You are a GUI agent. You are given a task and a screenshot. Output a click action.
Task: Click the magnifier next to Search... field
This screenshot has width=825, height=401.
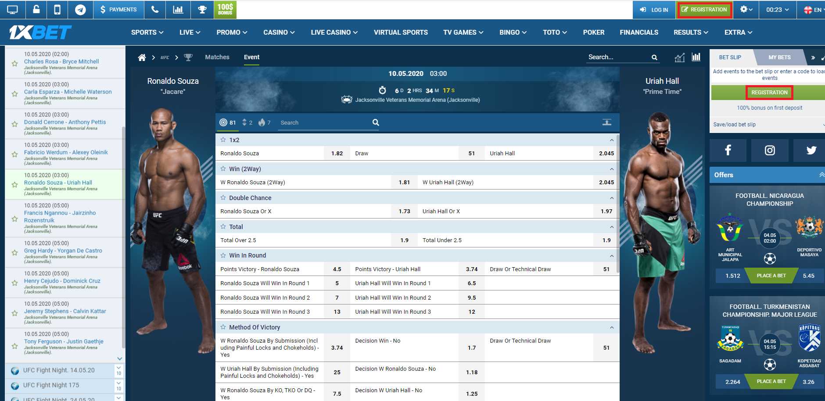(654, 57)
